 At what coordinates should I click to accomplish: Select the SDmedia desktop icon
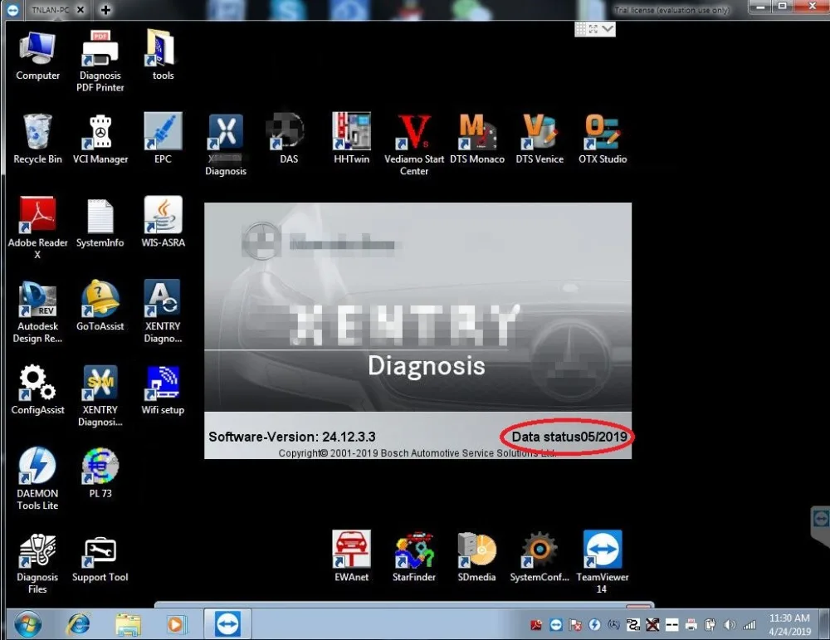(477, 557)
